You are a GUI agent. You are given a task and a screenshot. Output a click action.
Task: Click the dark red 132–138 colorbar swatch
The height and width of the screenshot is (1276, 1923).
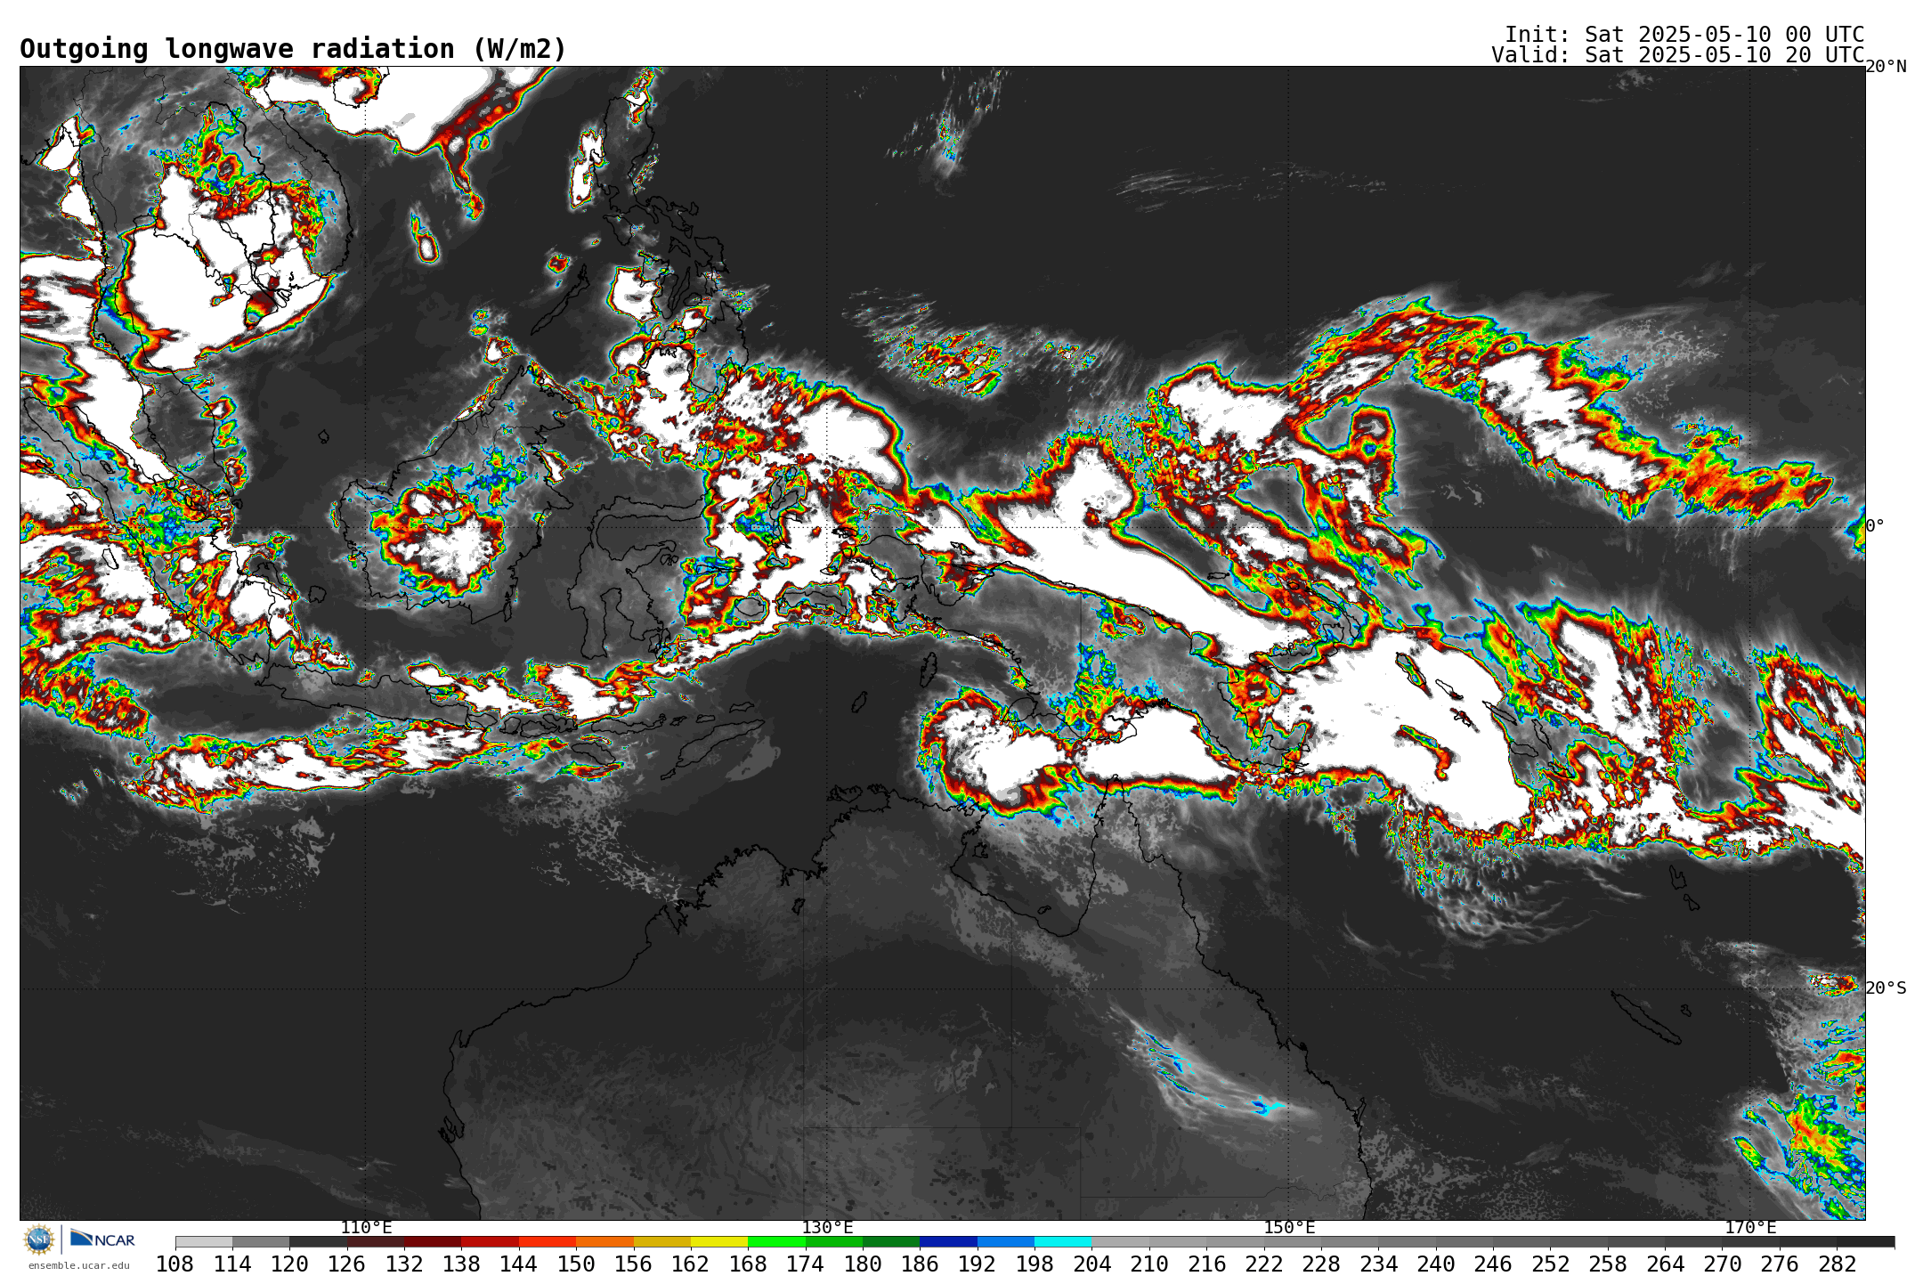point(433,1242)
